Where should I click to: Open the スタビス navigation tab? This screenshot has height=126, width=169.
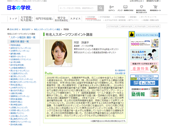point(75,19)
